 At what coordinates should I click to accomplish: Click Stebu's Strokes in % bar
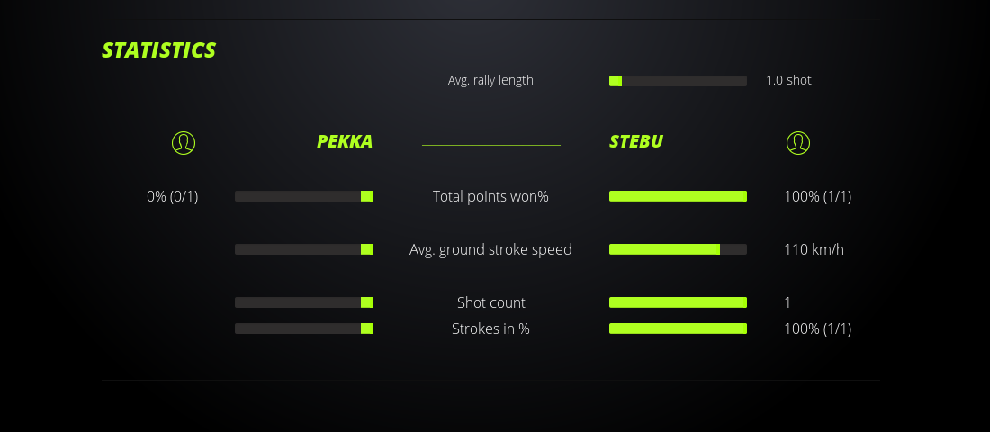point(678,328)
